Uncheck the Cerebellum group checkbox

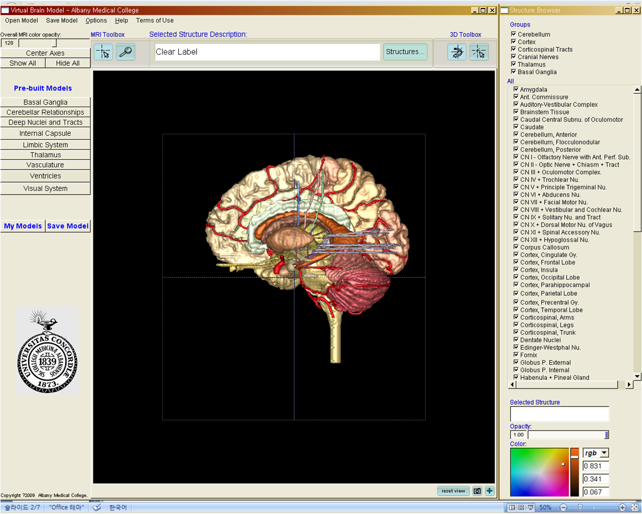(513, 34)
